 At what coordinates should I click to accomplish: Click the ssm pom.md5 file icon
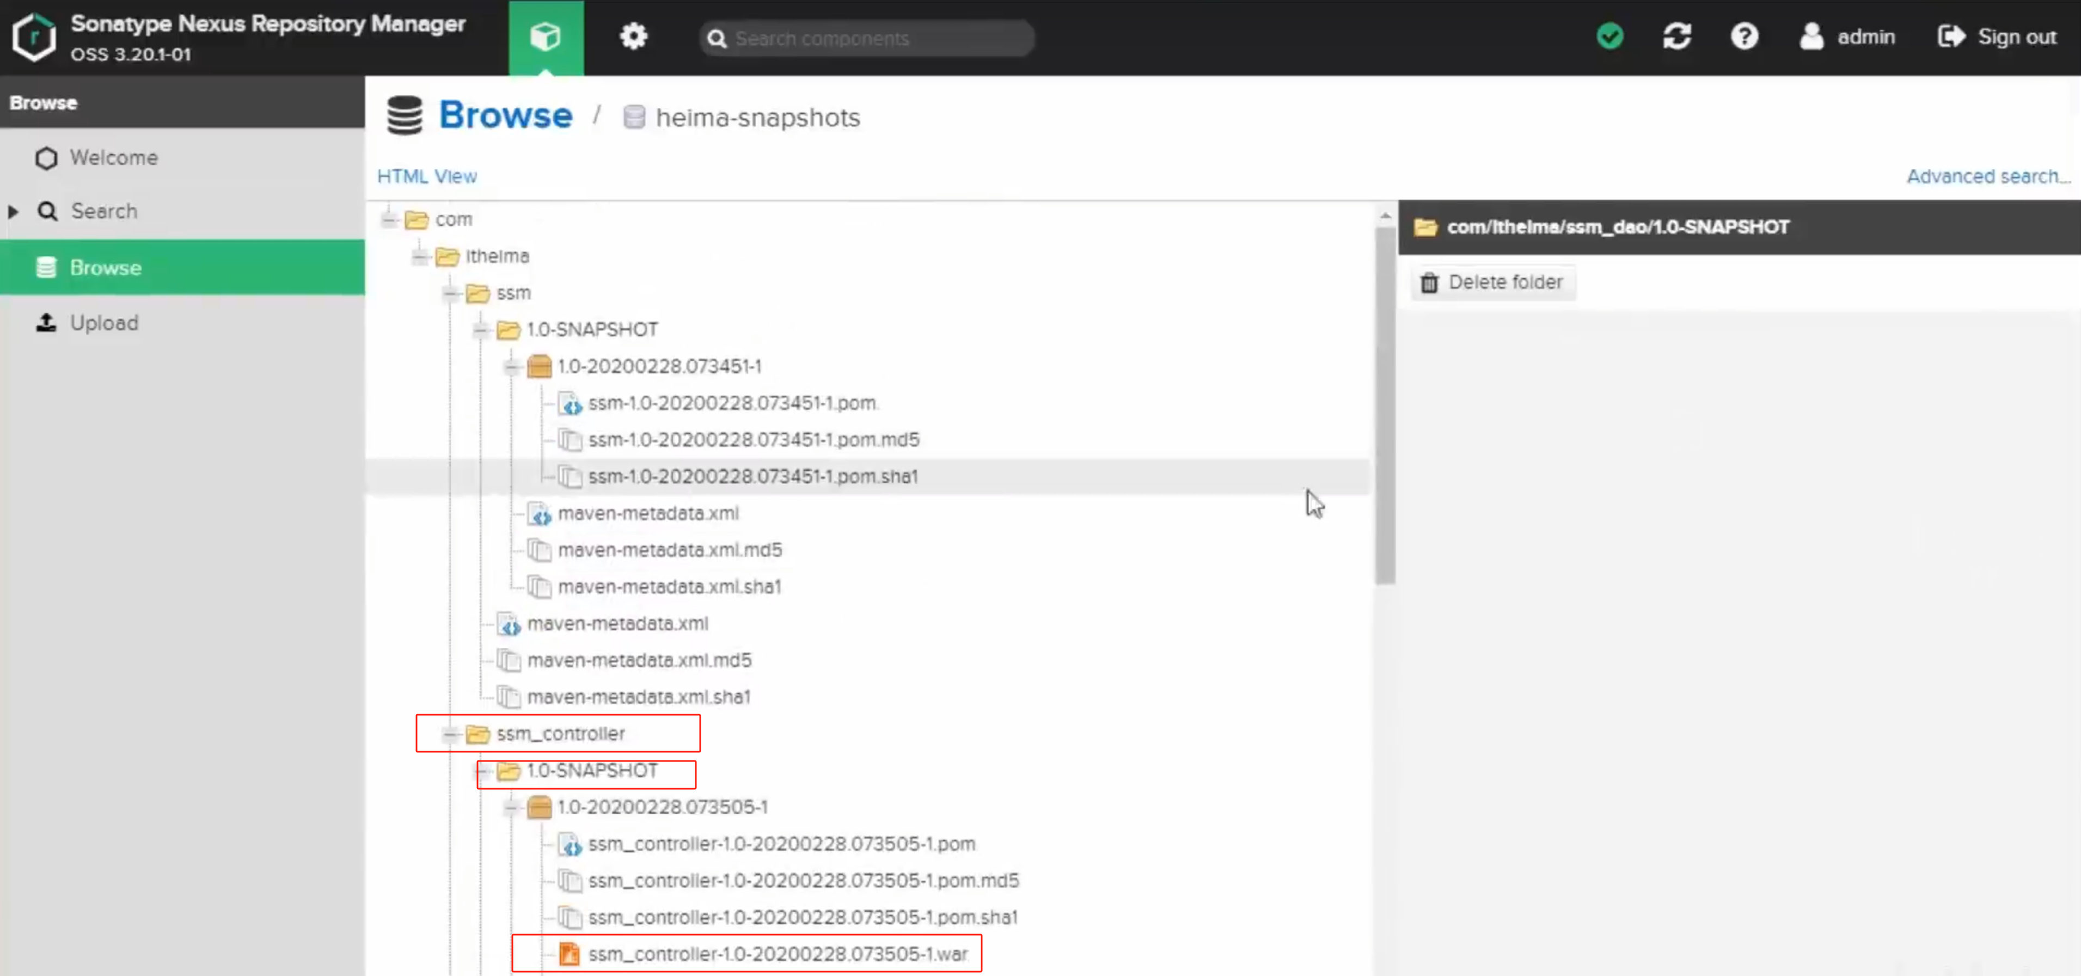570,439
